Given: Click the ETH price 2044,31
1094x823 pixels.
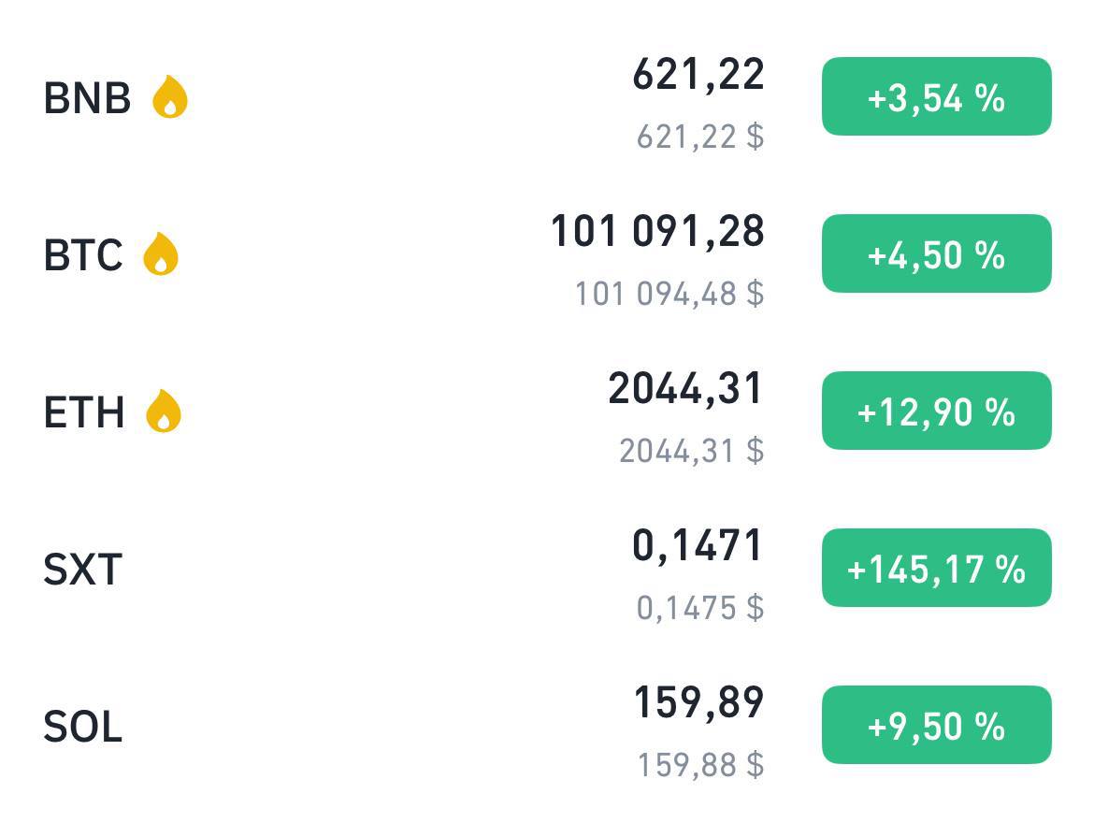Looking at the screenshot, I should 685,389.
